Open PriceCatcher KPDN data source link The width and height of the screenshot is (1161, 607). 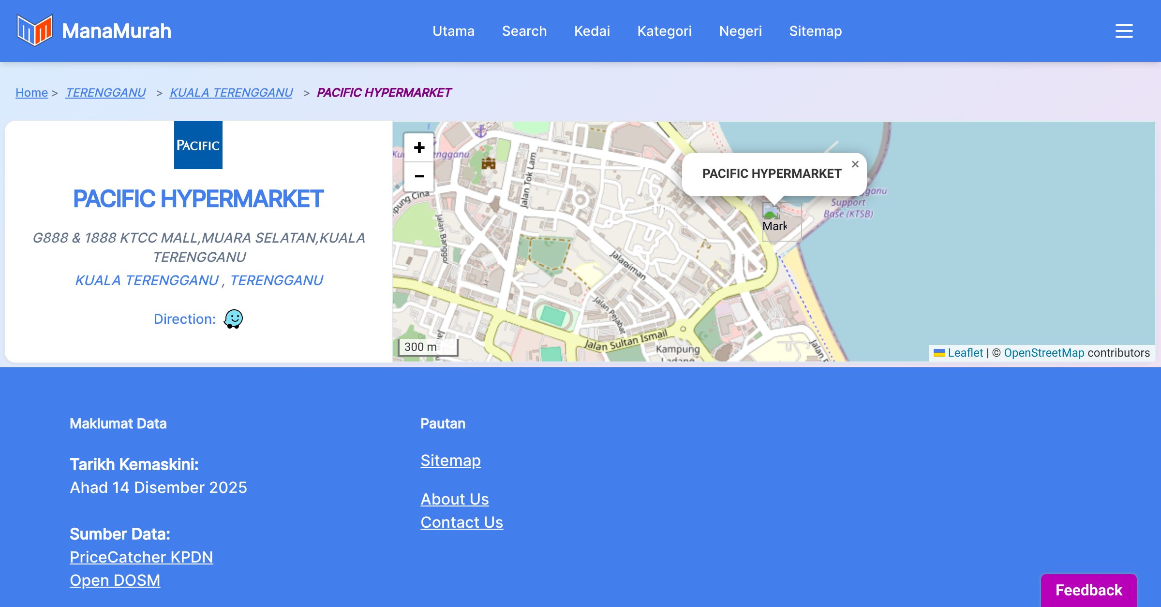(x=141, y=557)
